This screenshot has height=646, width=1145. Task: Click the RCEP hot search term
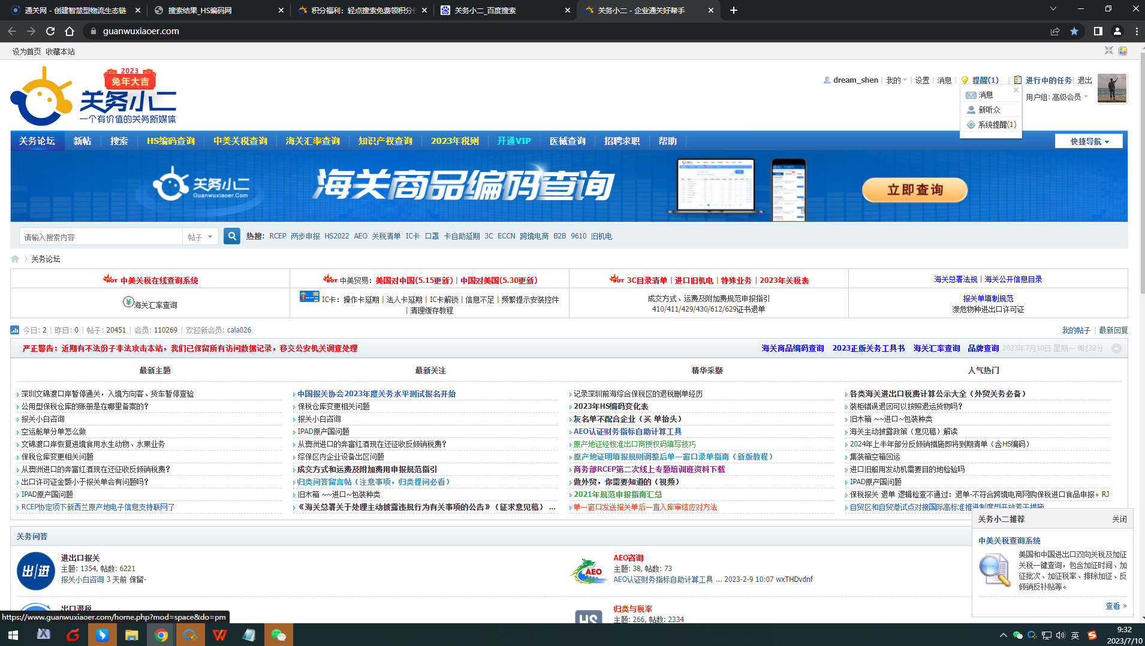point(278,236)
